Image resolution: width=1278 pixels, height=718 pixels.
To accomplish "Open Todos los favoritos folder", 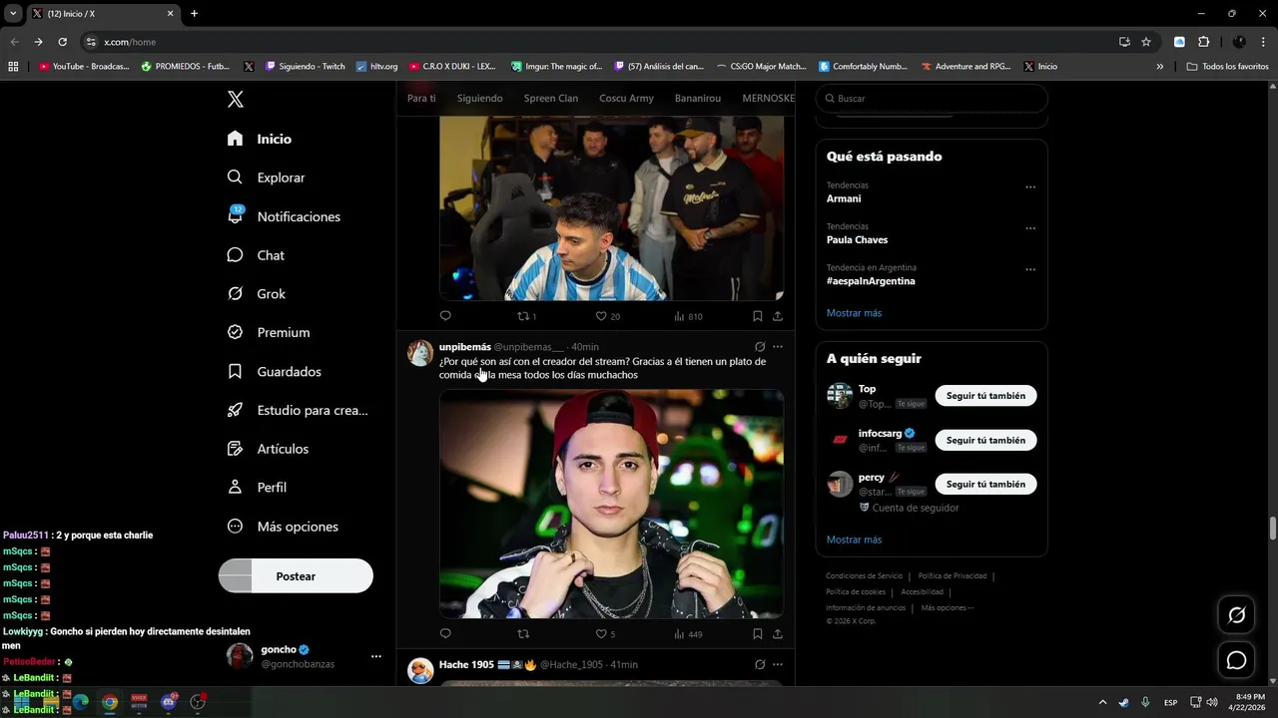I will 1227,67.
